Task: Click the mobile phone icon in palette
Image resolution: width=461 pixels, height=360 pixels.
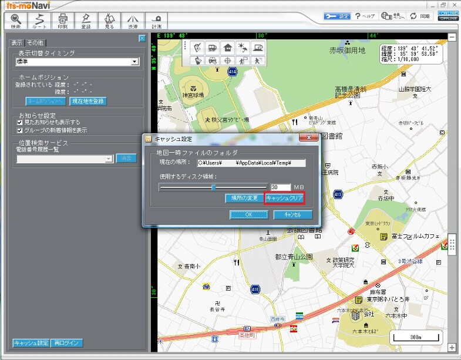Action: [x=197, y=60]
